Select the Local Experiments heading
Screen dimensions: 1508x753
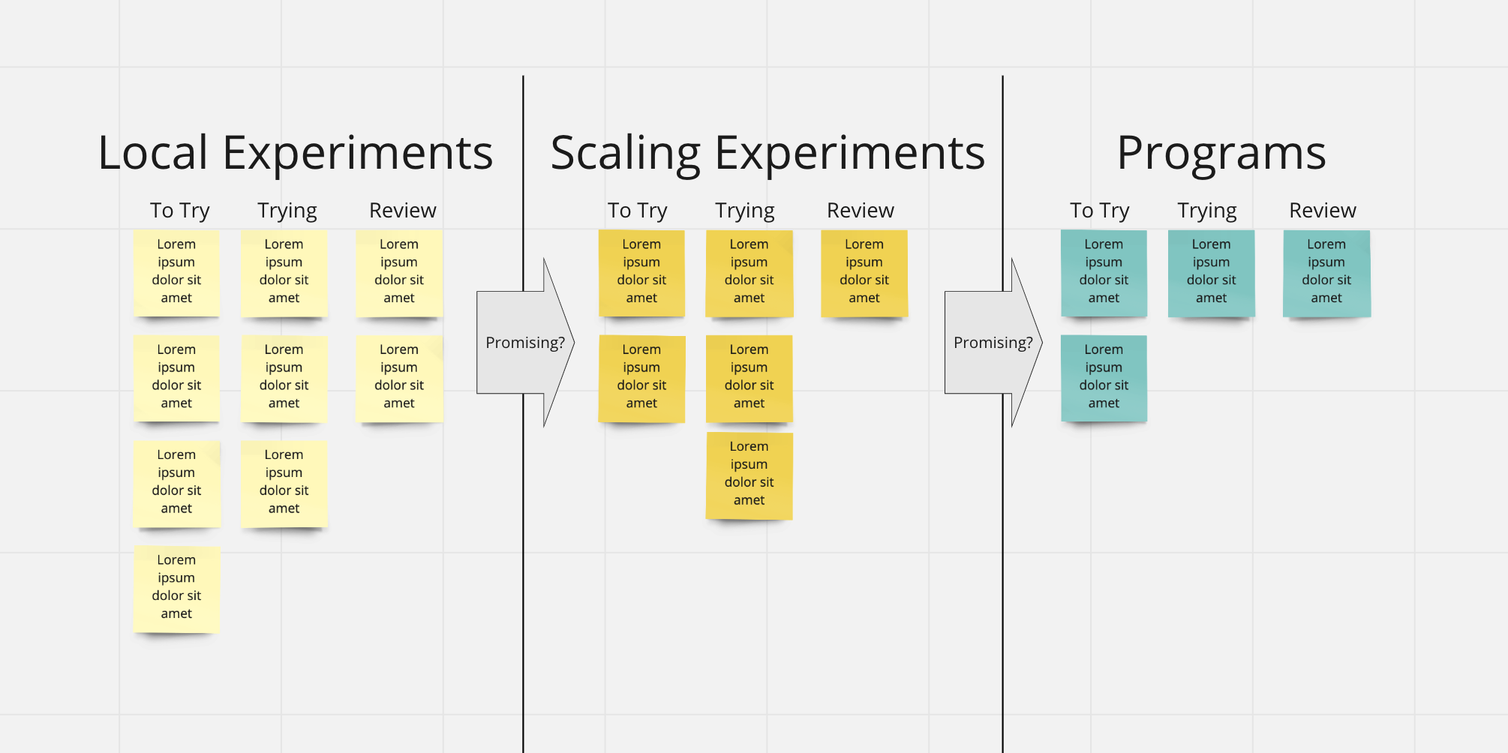296,153
